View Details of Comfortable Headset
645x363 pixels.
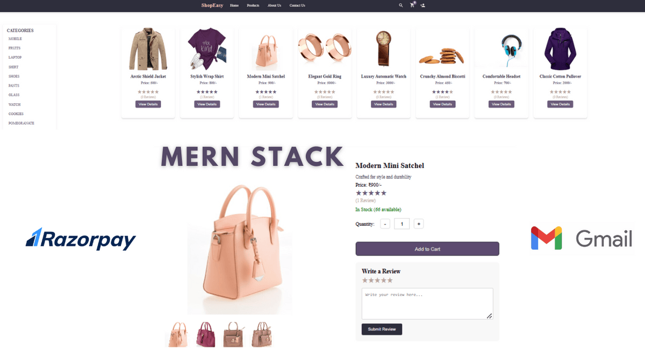click(501, 104)
